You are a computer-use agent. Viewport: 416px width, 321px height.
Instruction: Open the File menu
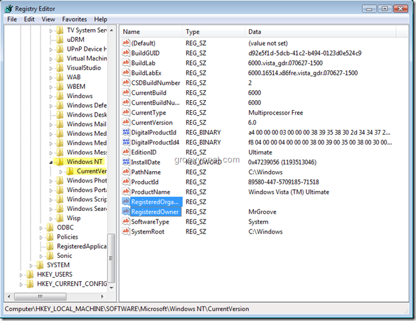(12, 19)
